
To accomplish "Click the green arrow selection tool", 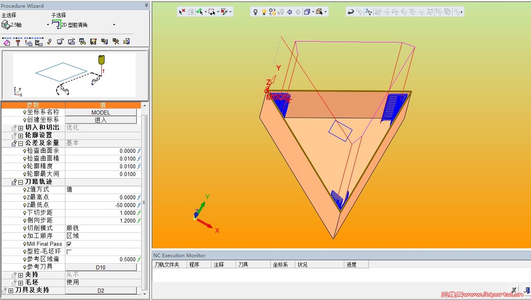I will point(200,12).
